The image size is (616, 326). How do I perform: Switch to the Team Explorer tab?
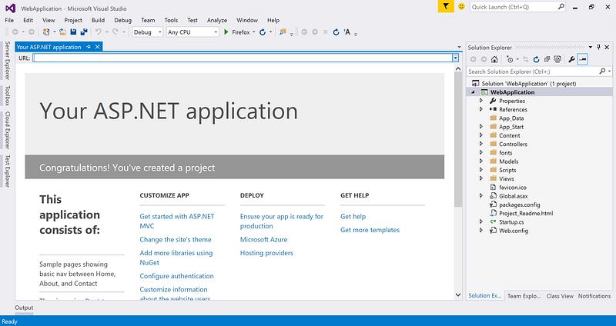524,296
